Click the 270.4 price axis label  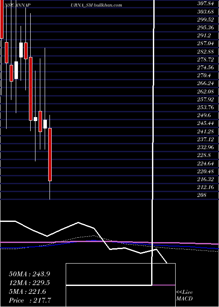204,75
